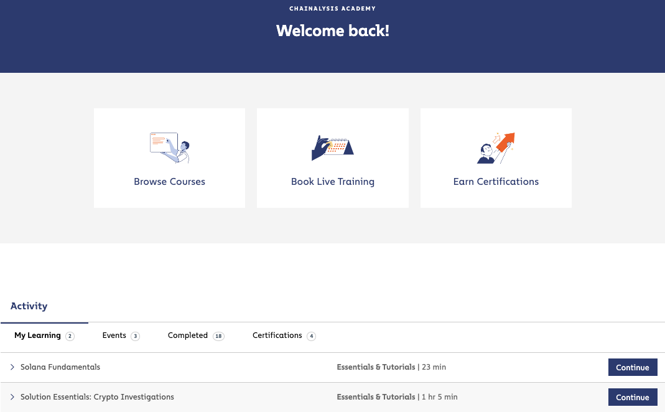This screenshot has height=412, width=665.
Task: Click the Completed count badge showing 18
Action: (x=218, y=336)
